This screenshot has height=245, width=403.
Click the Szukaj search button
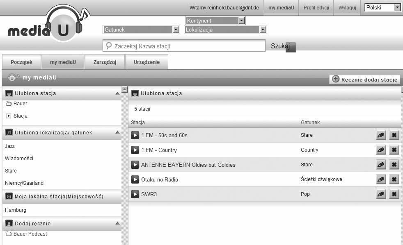pyautogui.click(x=283, y=46)
